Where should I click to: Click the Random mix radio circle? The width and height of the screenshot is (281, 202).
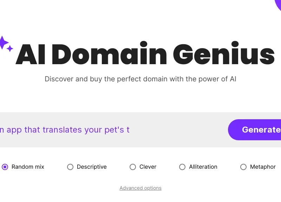5,167
